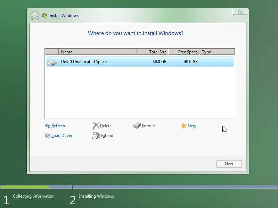Choose the Extend partition option
The width and height of the screenshot is (278, 208).
point(107,136)
